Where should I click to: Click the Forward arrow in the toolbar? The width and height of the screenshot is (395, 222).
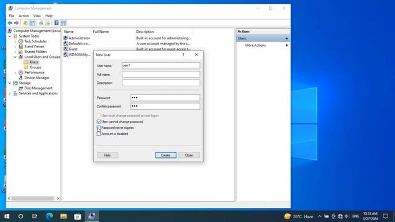click(x=17, y=23)
